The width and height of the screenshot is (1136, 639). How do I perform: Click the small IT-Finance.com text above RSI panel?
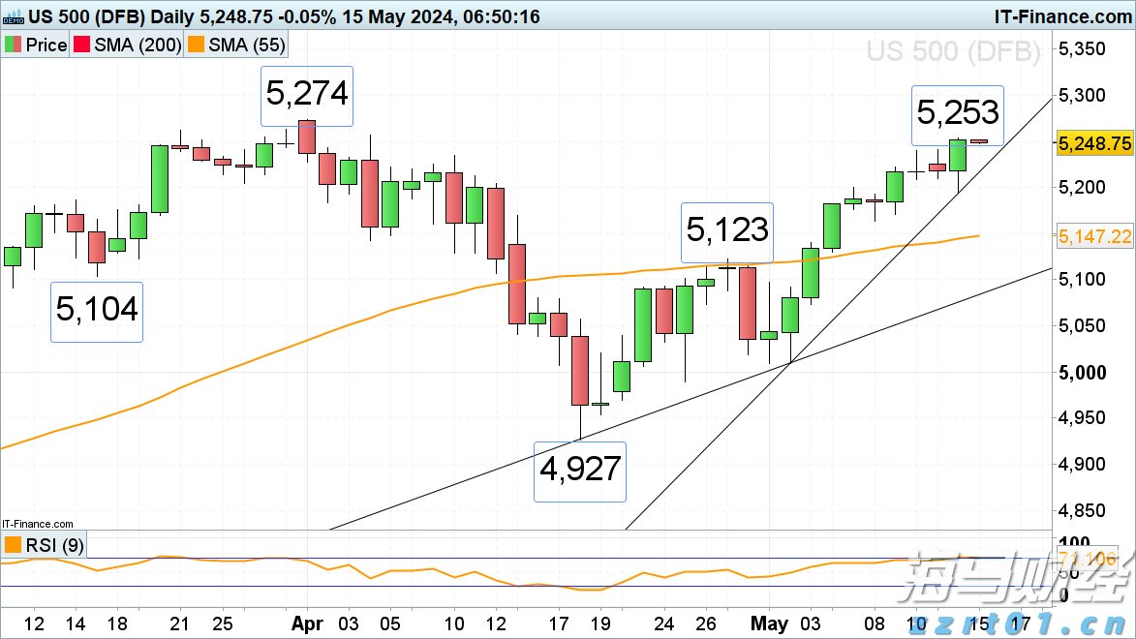click(38, 524)
